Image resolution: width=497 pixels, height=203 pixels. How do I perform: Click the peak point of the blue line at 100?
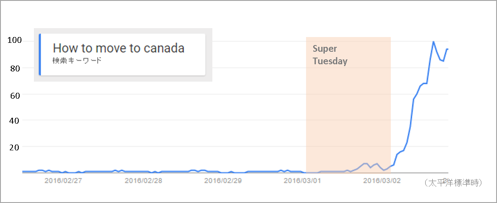433,41
